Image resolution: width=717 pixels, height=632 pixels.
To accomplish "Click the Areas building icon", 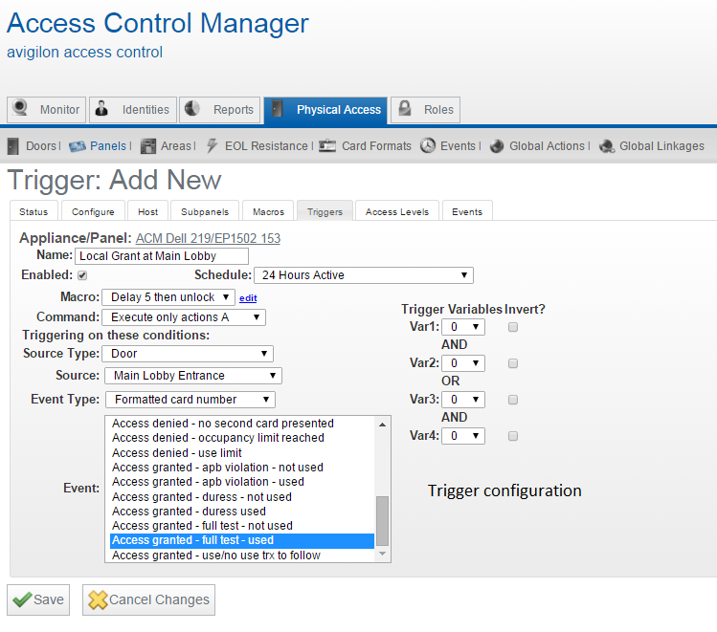I will coord(147,146).
